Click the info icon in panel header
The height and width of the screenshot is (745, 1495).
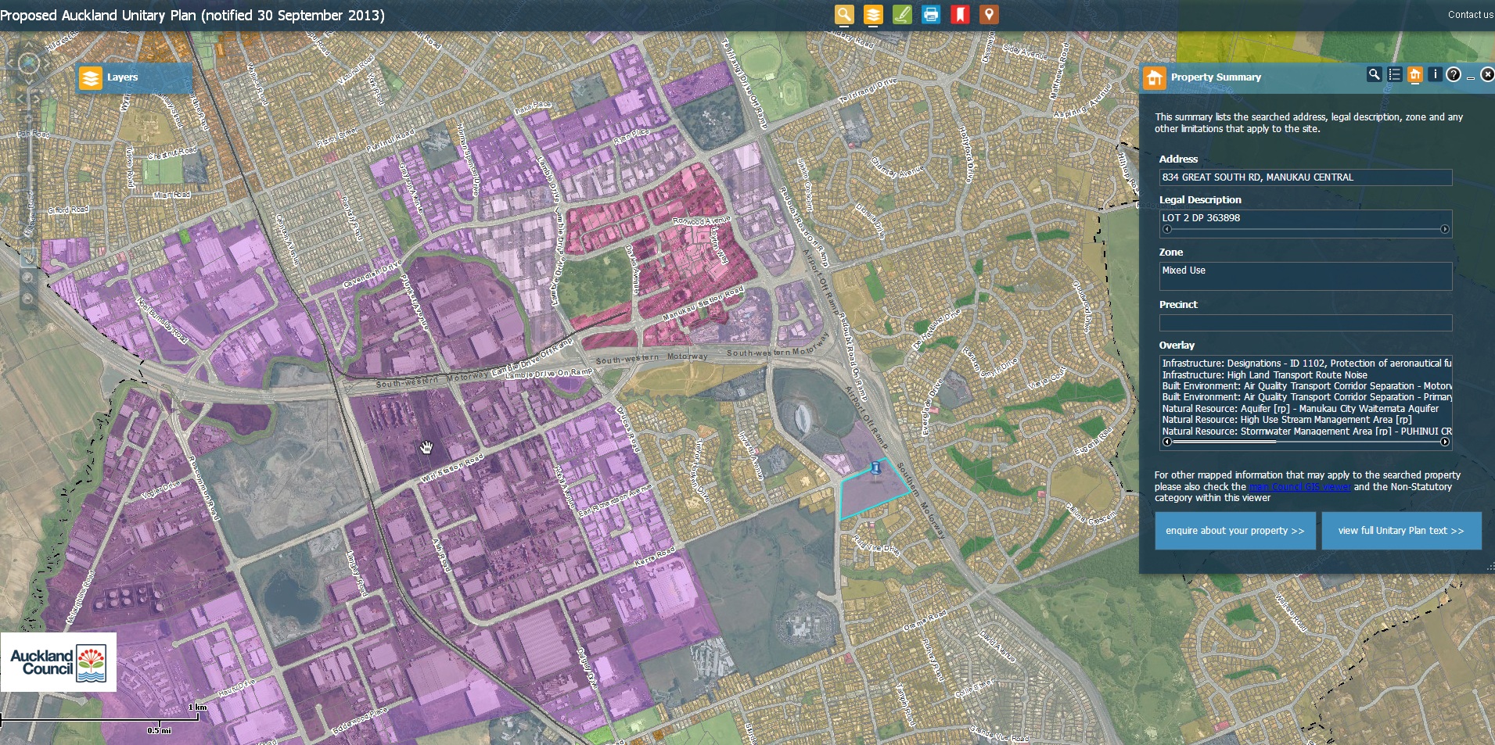pyautogui.click(x=1435, y=75)
